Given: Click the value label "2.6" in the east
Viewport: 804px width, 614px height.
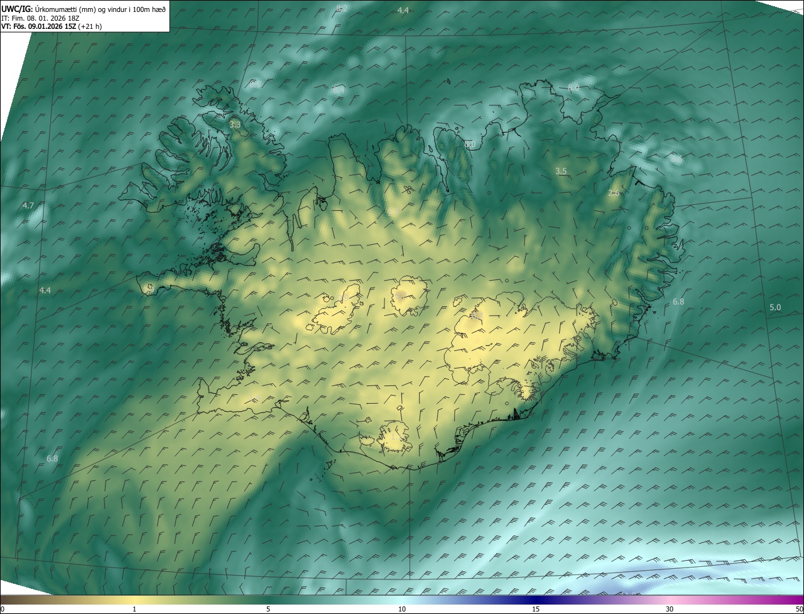Looking at the screenshot, I should (614, 193).
